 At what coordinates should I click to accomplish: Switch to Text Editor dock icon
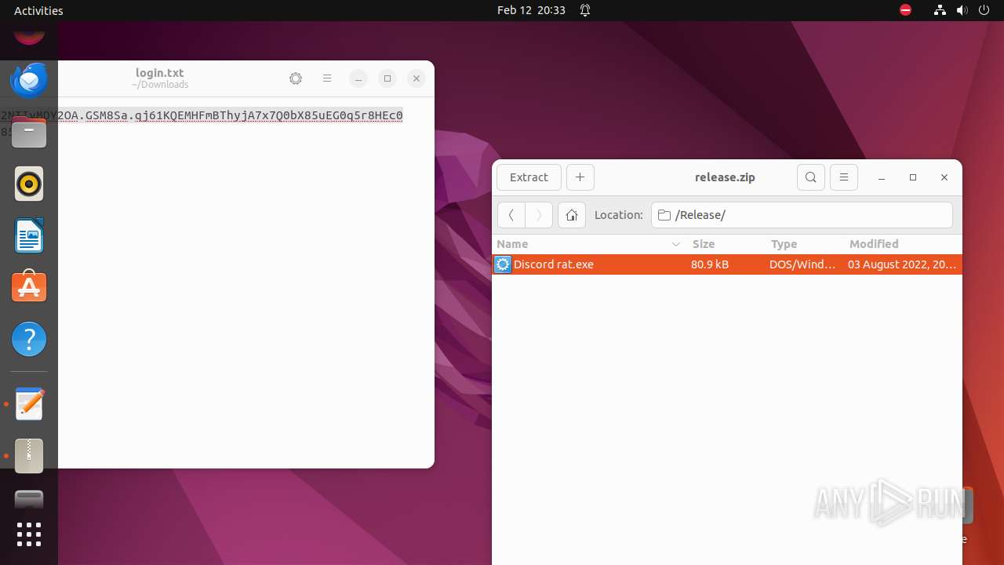pyautogui.click(x=29, y=404)
